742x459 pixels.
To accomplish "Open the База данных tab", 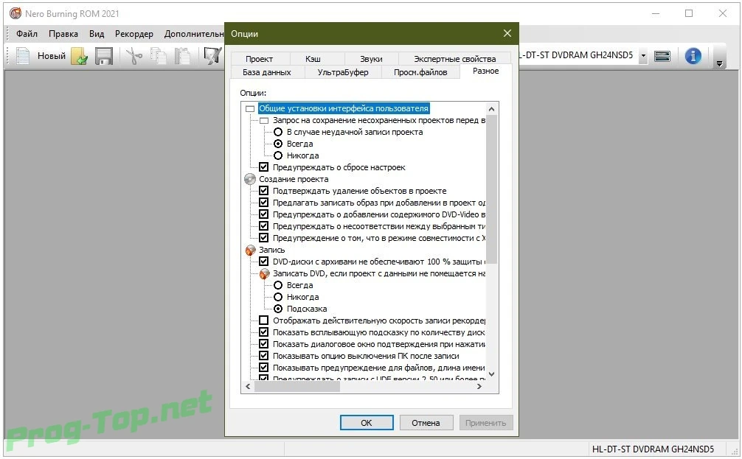I will click(x=267, y=72).
